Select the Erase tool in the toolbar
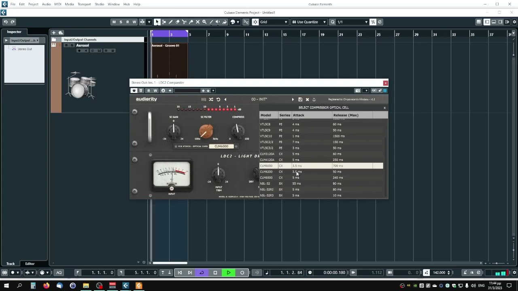518x291 pixels. [x=177, y=22]
